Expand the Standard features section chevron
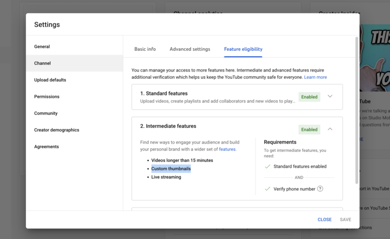This screenshot has height=239, width=390. tap(330, 96)
